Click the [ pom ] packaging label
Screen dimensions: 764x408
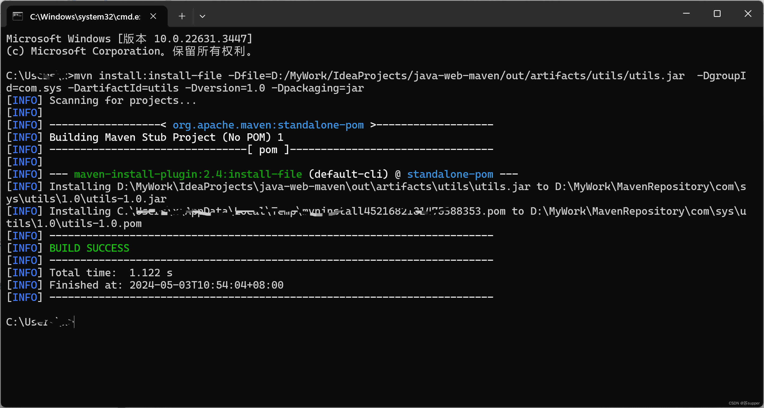pos(268,150)
